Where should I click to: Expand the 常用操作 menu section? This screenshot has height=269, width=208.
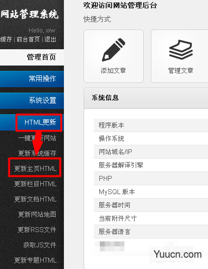coord(32,79)
